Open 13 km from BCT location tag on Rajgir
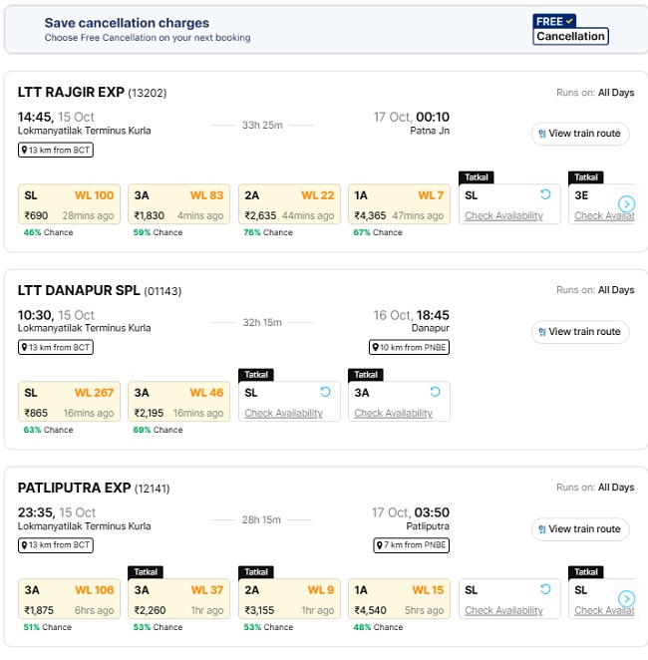 tap(56, 151)
